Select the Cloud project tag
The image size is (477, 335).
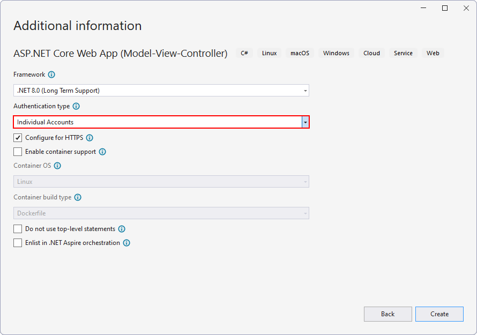tap(371, 53)
